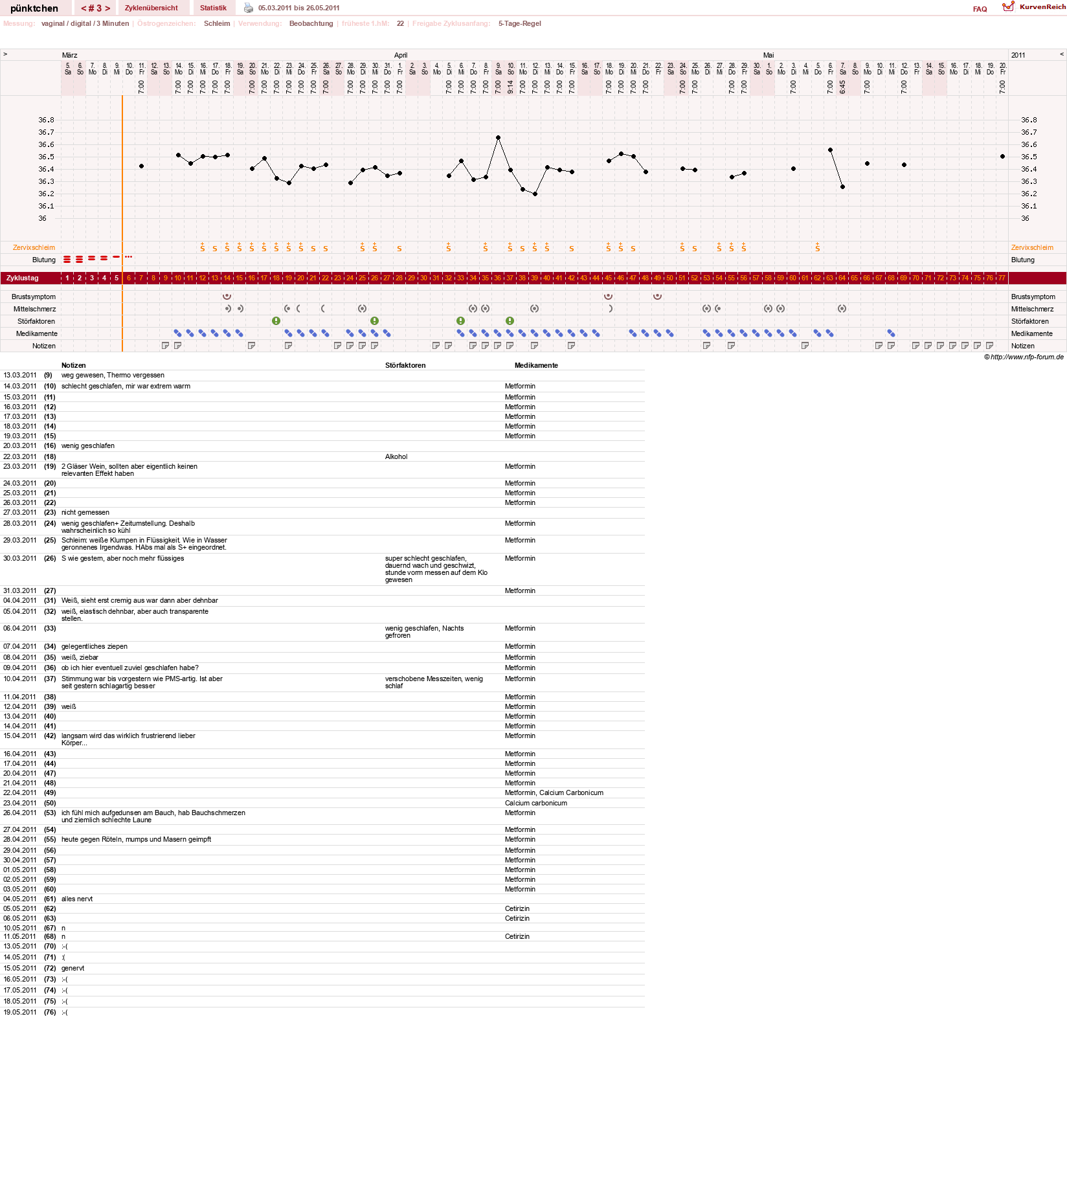Screen dimensions: 1067x1203
Task: Open the FAQ link
Action: coord(980,9)
